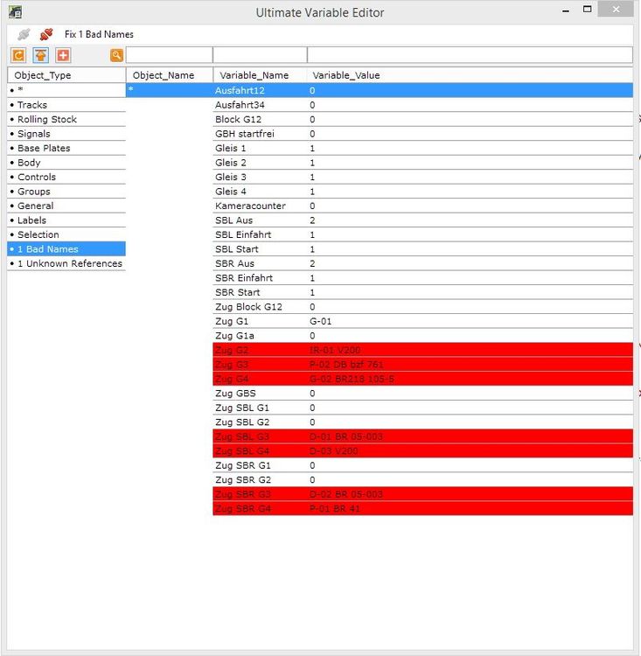Screen dimensions: 641x656
Task: Click the gray disconnected plug icon
Action: [24, 34]
